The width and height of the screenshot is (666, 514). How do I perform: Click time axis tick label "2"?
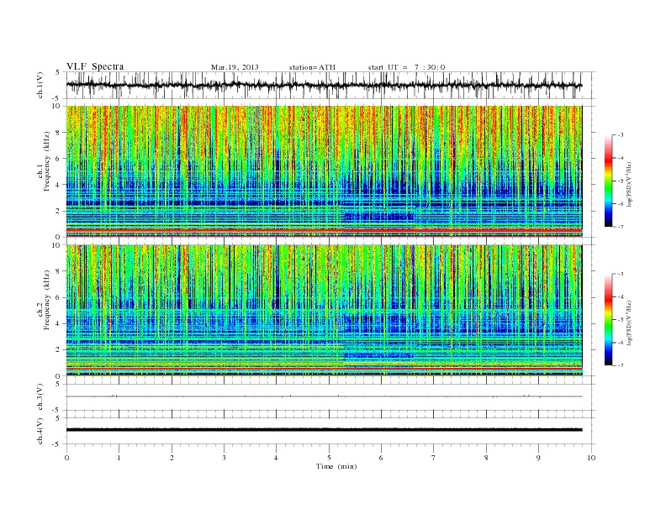(172, 458)
